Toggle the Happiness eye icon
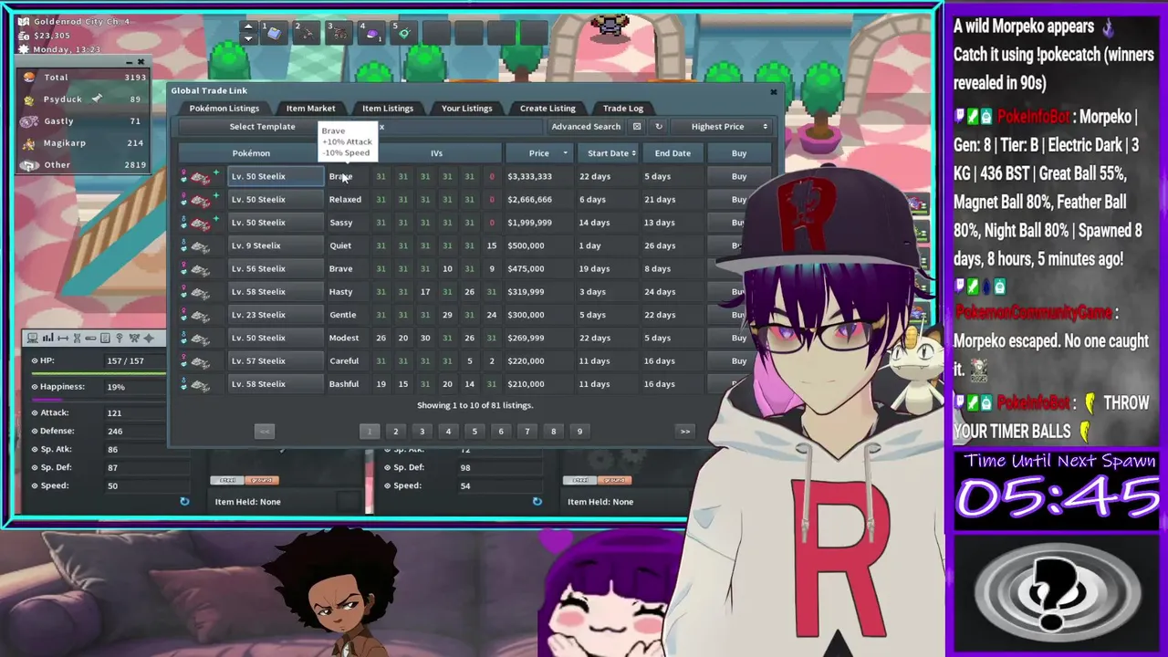 [x=35, y=387]
